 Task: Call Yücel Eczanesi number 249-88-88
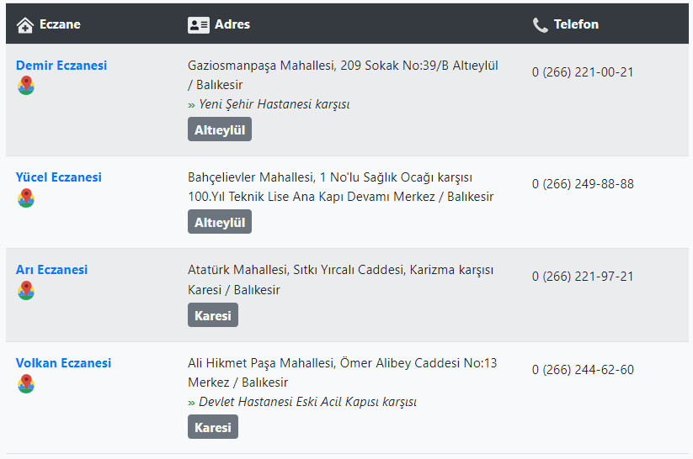click(583, 183)
